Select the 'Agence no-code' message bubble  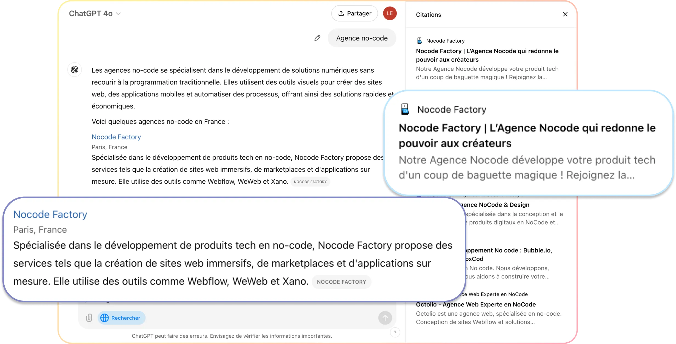pos(362,38)
